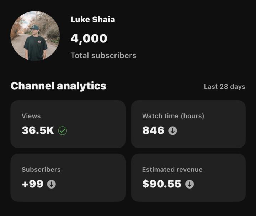
Task: Open the Watch time (hours) card
Action: [x=188, y=124]
